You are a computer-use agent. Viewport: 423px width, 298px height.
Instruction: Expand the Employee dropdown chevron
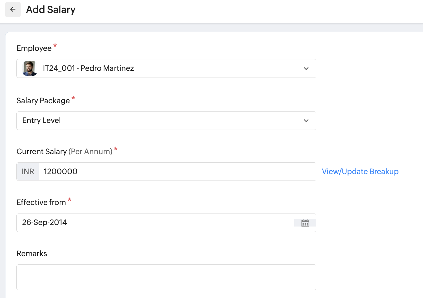pyautogui.click(x=306, y=68)
